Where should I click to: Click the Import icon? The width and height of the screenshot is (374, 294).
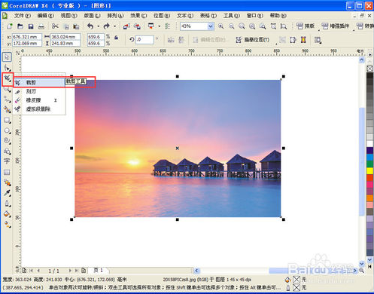coord(126,26)
